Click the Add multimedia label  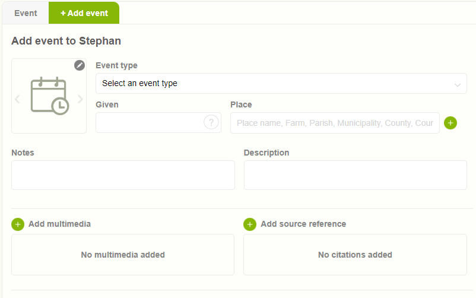coord(59,224)
